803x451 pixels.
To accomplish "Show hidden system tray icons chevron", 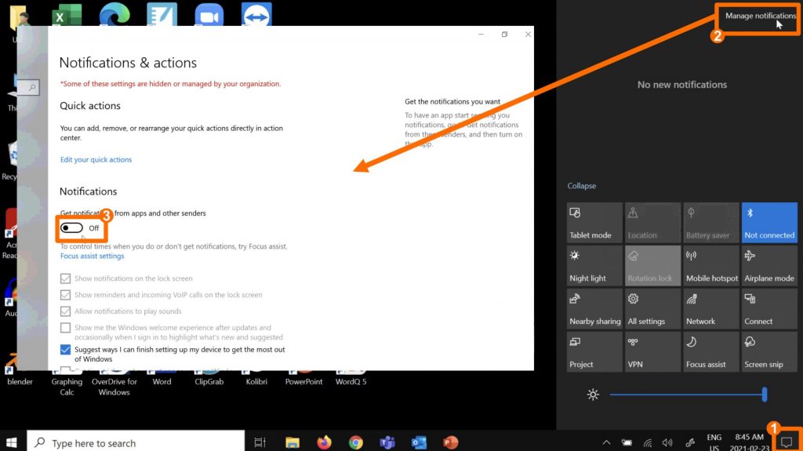I will [x=605, y=442].
